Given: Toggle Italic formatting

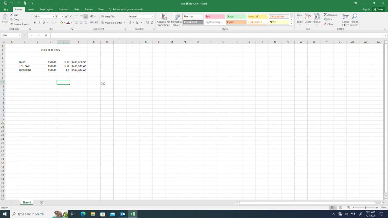Looking at the screenshot, I should (x=39, y=23).
